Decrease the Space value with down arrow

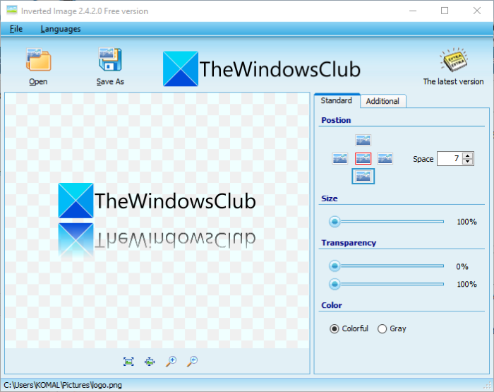(468, 162)
